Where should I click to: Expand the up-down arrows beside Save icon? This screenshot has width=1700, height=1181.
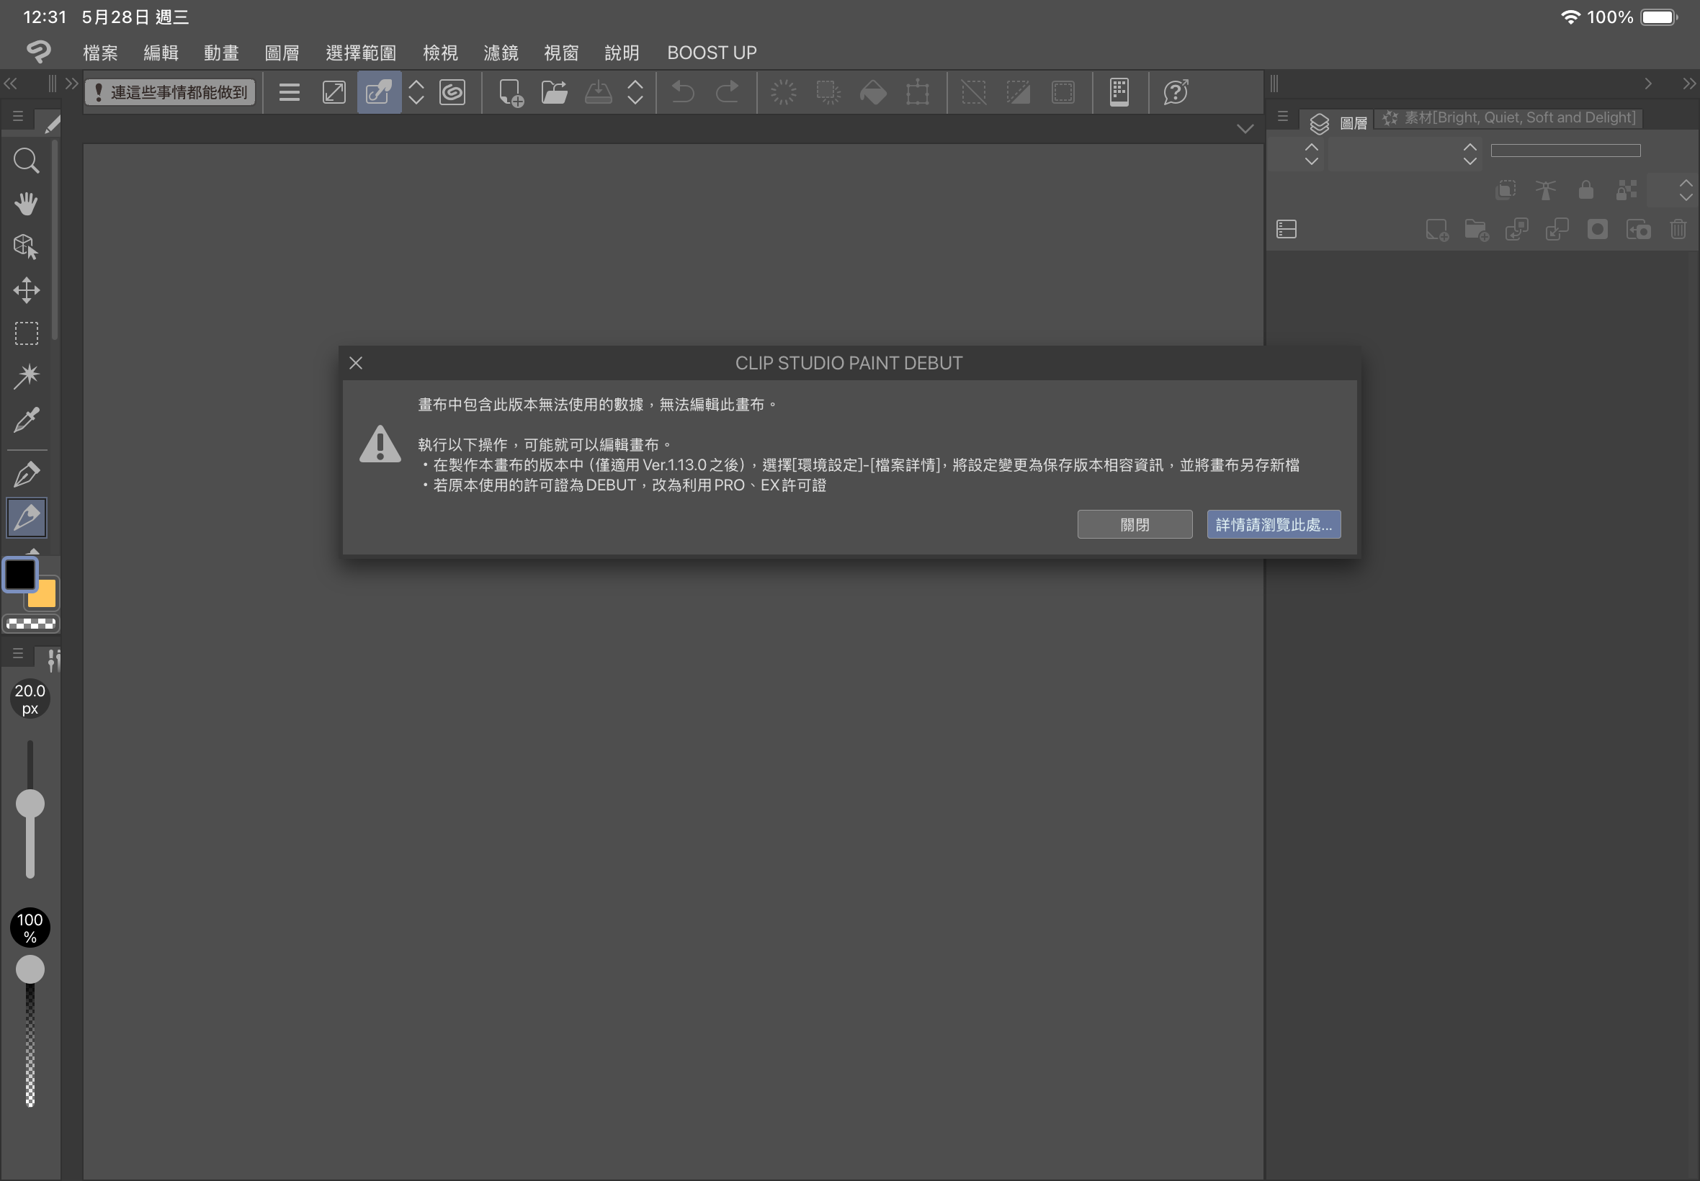coord(635,92)
